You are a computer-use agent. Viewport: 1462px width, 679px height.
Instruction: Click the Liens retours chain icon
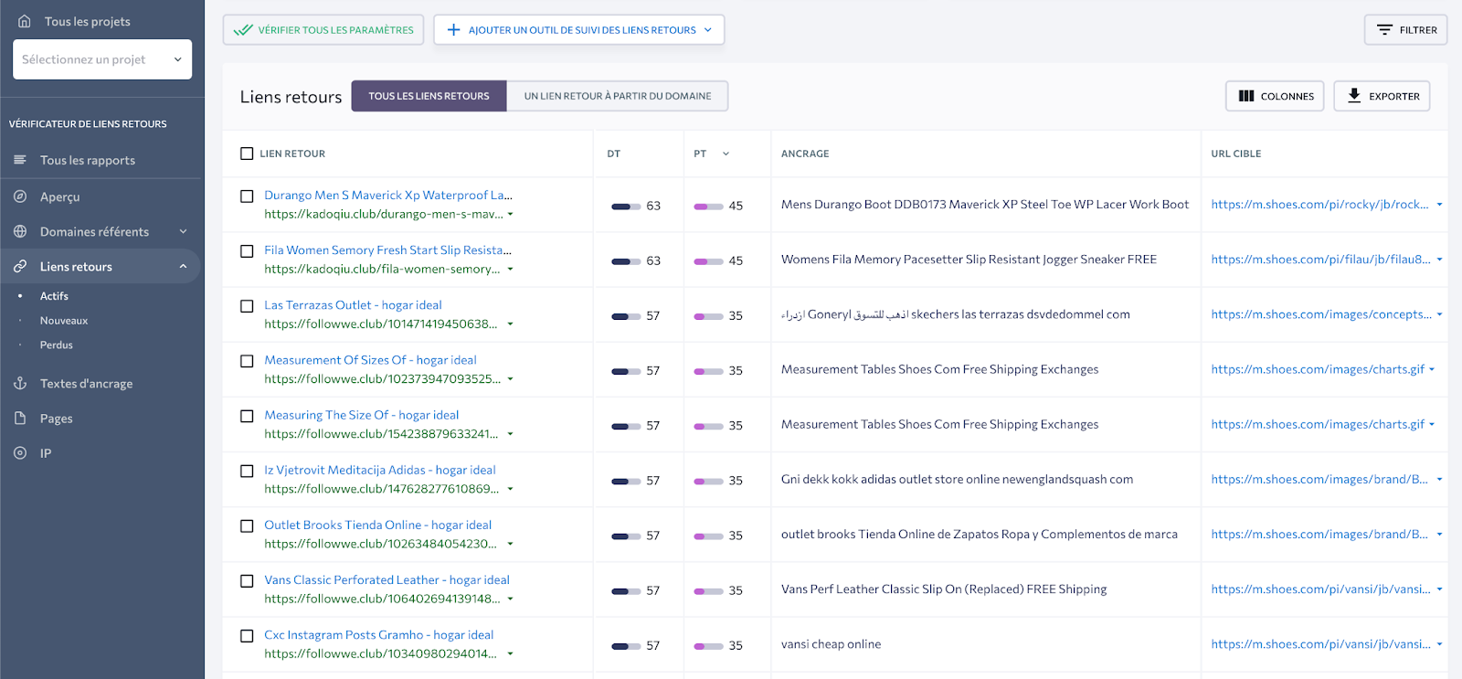click(20, 266)
